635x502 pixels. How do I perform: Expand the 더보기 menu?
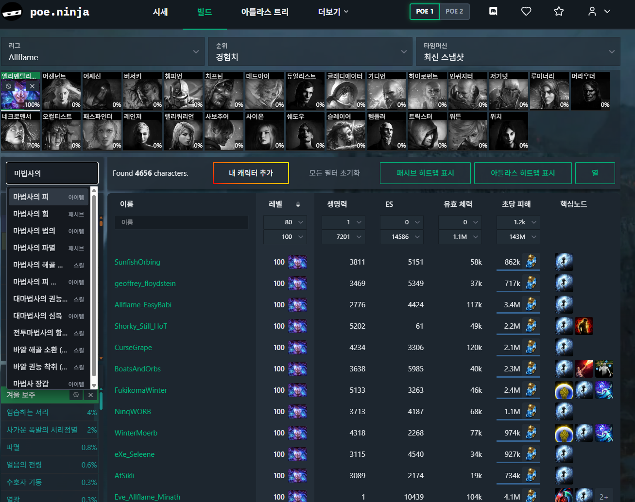tap(333, 12)
